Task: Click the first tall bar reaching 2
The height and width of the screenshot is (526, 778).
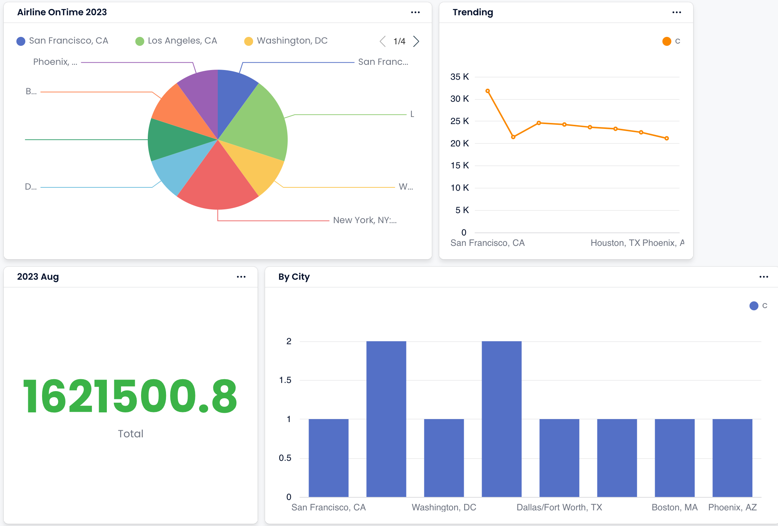Action: tap(386, 419)
